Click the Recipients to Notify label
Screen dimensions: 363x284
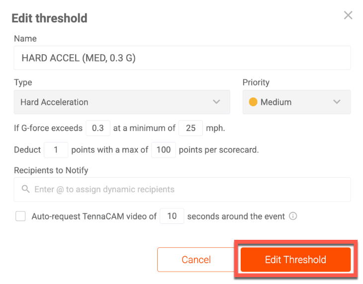(x=51, y=170)
